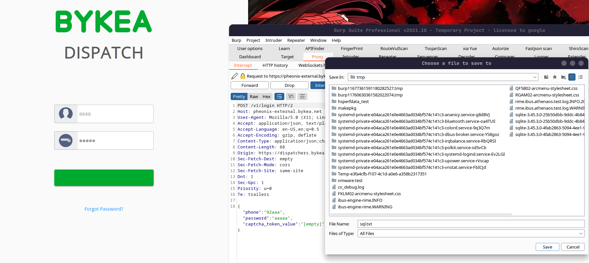This screenshot has width=589, height=263.
Task: Click the yellow HTTPS lock icon
Action: (243, 76)
